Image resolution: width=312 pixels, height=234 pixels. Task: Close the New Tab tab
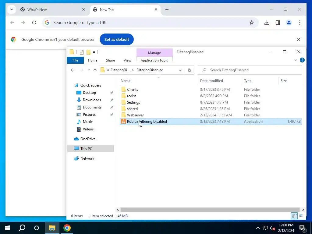coord(156,9)
